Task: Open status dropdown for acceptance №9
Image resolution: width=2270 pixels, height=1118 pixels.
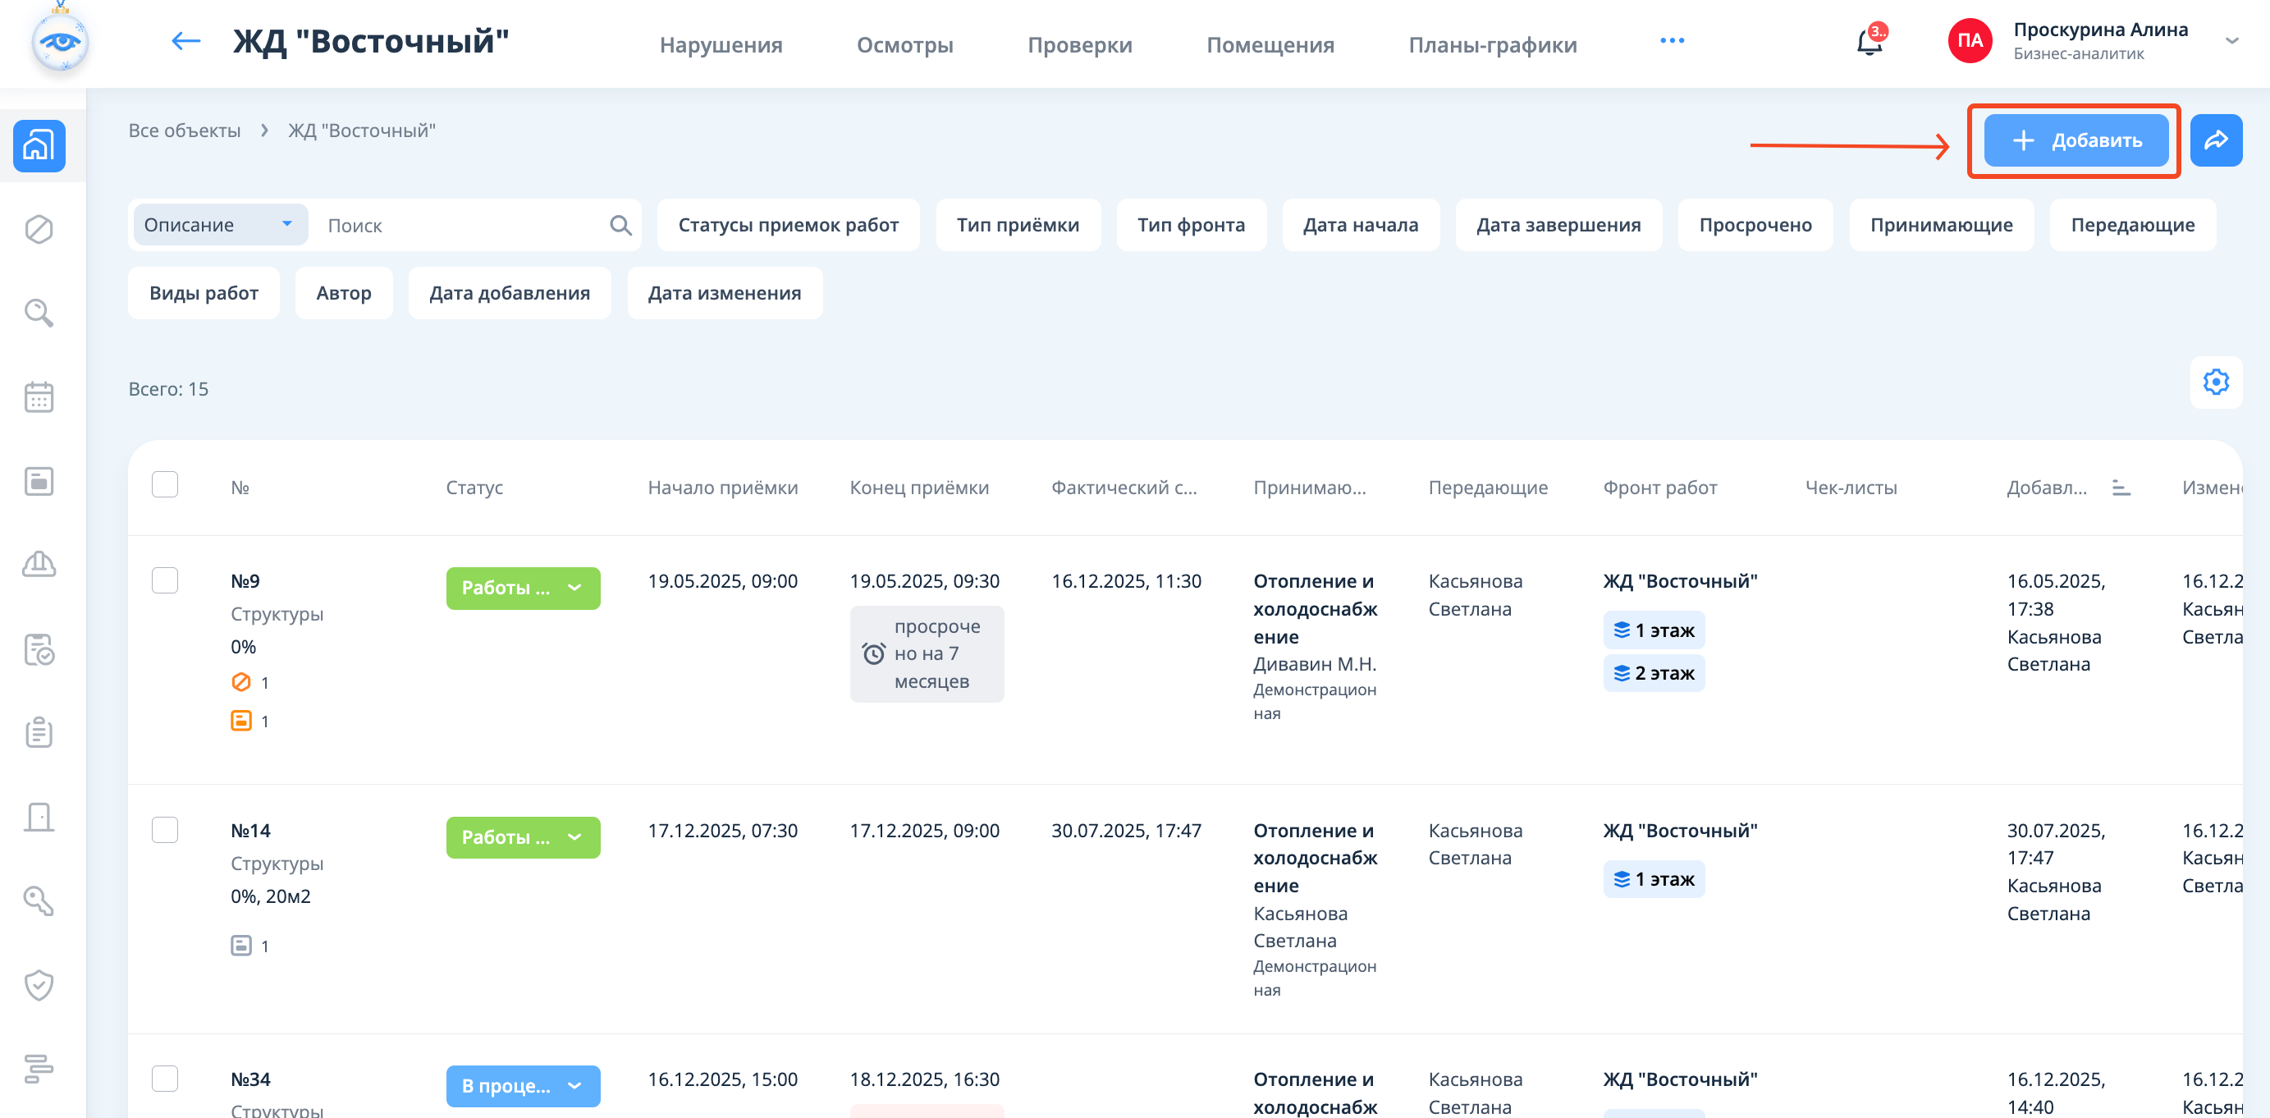Action: 523,588
